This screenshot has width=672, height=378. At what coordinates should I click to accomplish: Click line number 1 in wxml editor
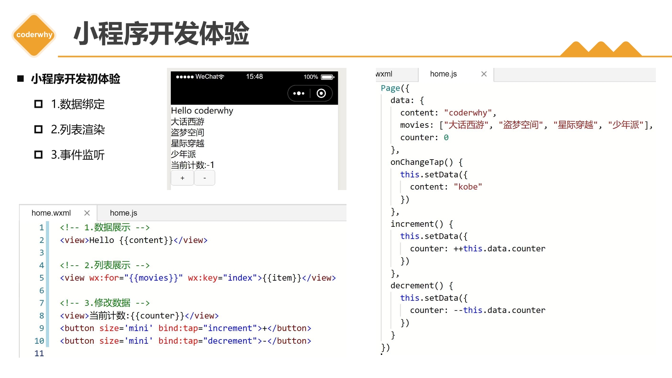pos(42,227)
